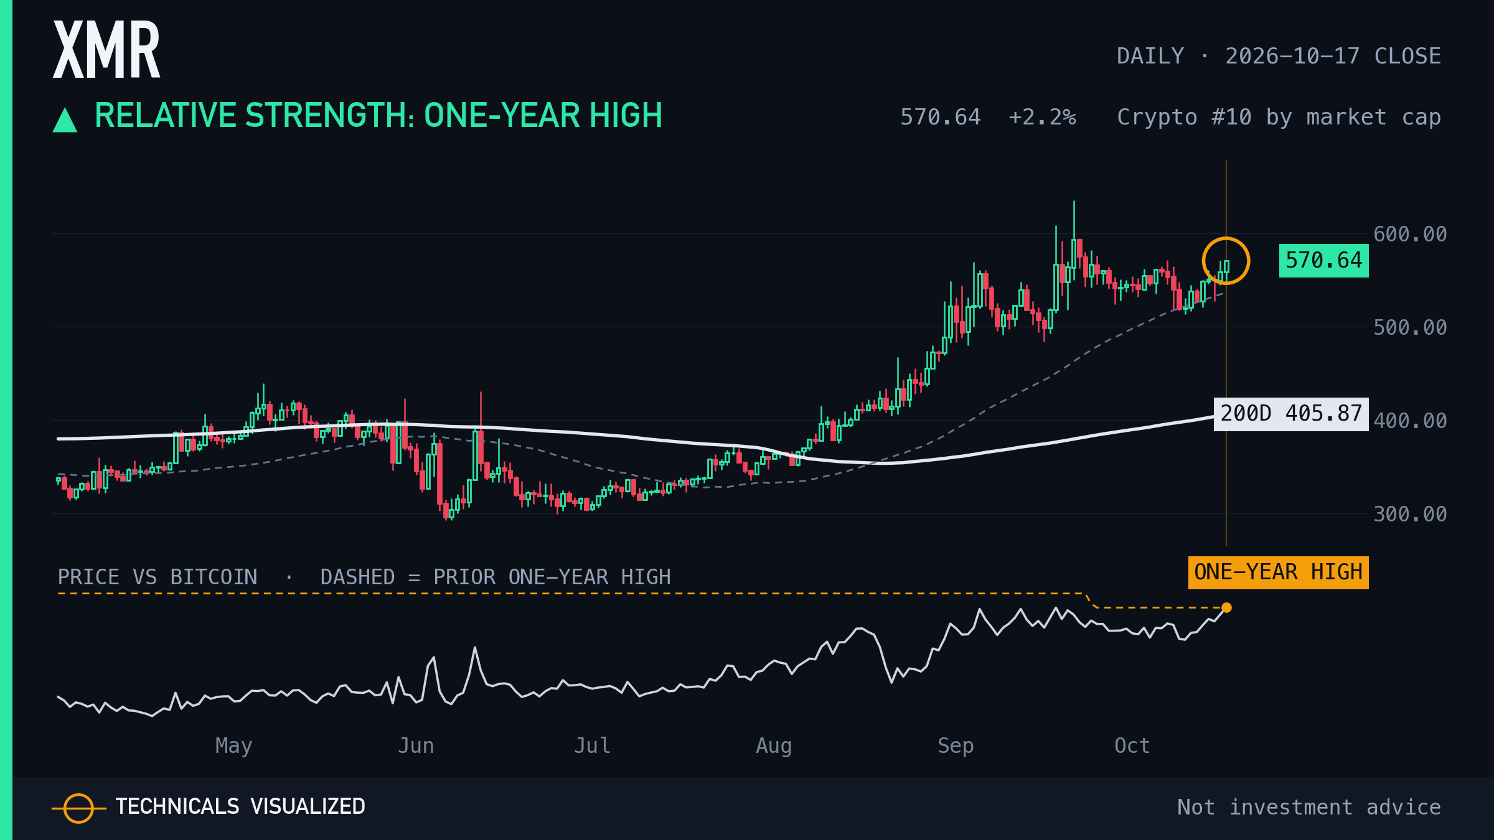
Task: Click the 570.64 price in the header
Action: click(940, 117)
